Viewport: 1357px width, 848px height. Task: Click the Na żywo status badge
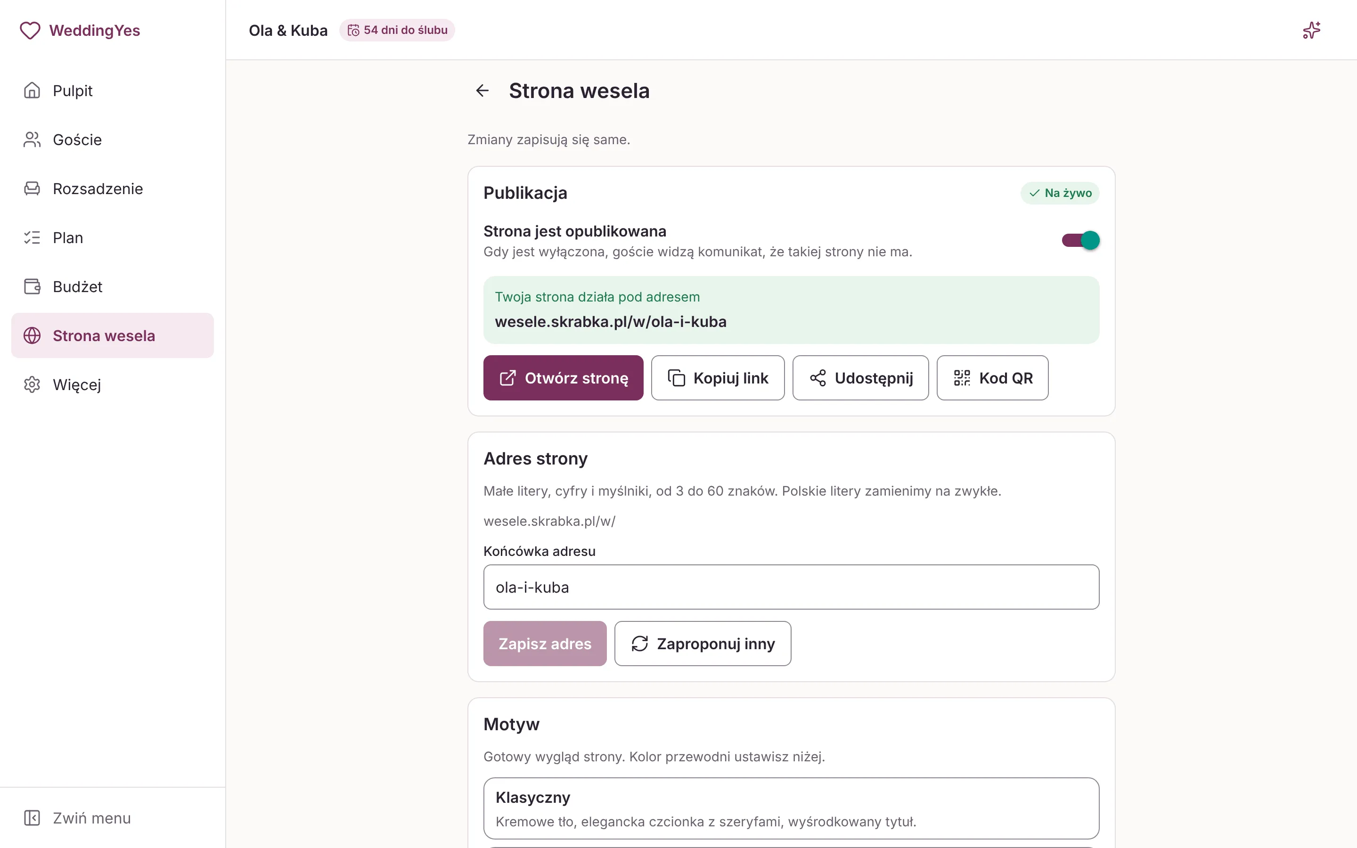click(x=1060, y=193)
